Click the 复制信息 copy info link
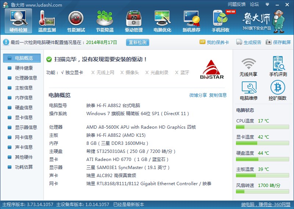The image size is (294, 209). [218, 95]
